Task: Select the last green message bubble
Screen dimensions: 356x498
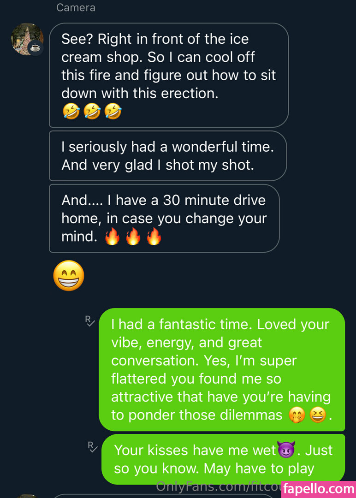Action: point(223,459)
